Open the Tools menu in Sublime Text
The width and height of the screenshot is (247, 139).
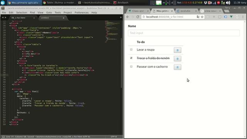[x=58, y=12]
